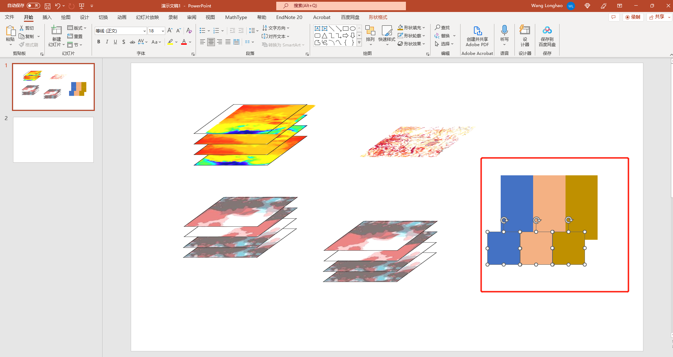
Task: Reset the slide layout with 重置
Action: (75, 36)
